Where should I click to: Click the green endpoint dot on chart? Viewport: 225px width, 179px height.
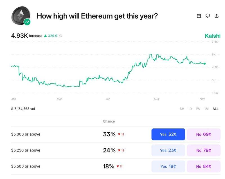point(204,64)
